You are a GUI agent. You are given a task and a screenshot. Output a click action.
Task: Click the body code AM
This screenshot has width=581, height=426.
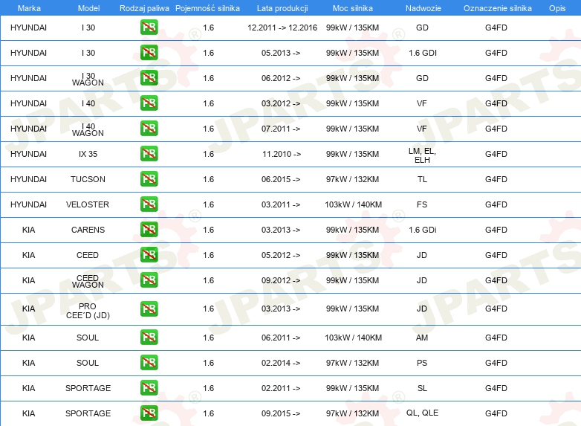[422, 338]
